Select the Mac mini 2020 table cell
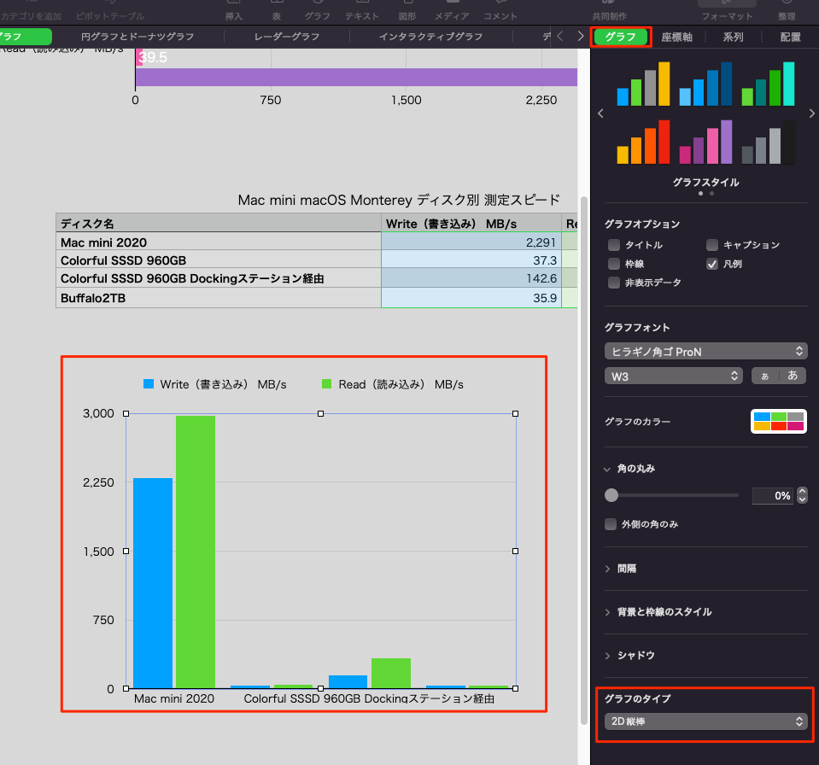The height and width of the screenshot is (765, 819). (x=219, y=242)
